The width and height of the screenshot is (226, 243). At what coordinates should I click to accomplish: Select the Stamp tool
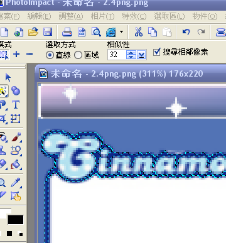coord(3,151)
